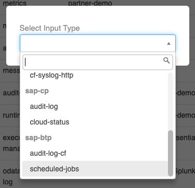Click the dropdown list scrollbar thumb

171,153
